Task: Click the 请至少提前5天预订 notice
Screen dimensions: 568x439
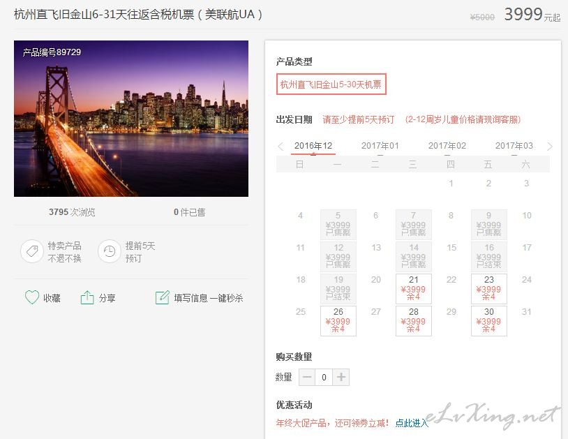Action: (358, 119)
